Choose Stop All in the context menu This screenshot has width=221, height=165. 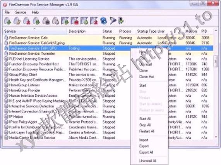coord(145,125)
